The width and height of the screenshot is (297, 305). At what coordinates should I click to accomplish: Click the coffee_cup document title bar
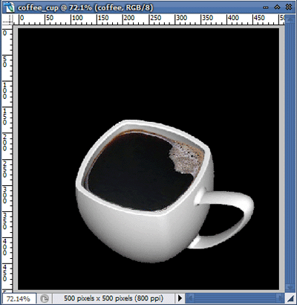[148, 7]
